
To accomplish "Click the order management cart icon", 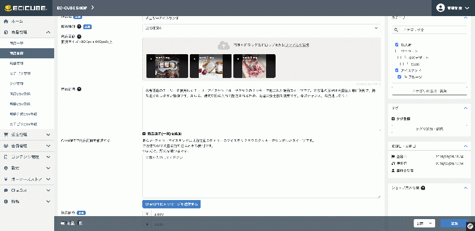I will tap(6, 135).
